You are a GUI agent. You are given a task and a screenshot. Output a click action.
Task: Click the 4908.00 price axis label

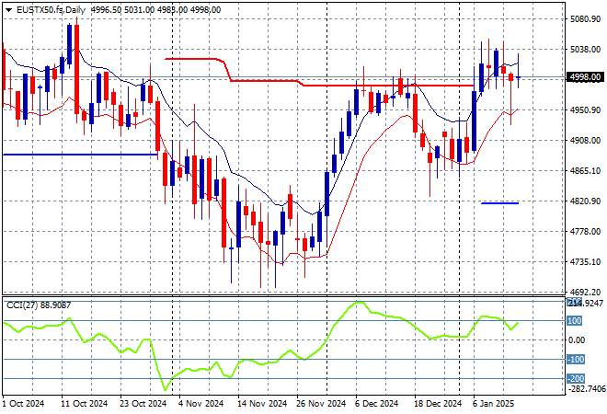(x=585, y=140)
